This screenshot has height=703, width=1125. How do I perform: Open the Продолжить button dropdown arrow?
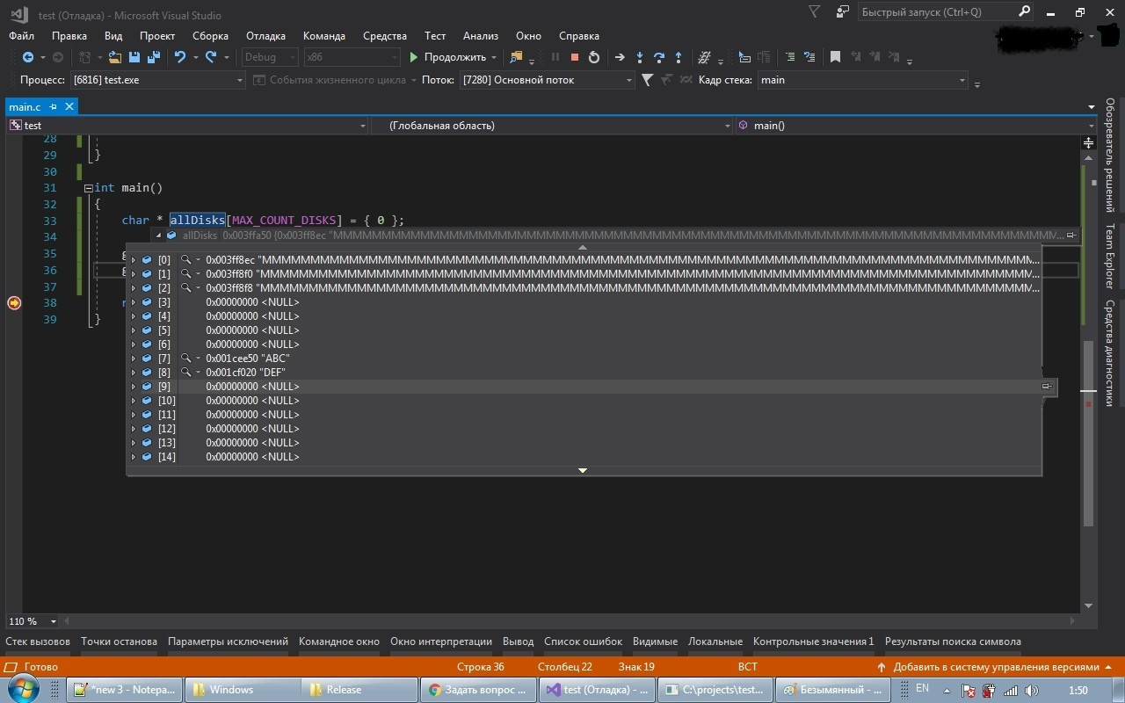pos(494,57)
